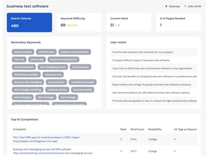Click the H1 Tags w/ Keyword header
Viewport: 209px width, 156px height.
click(185, 129)
